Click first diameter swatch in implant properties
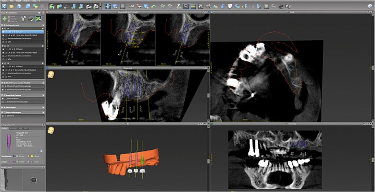Viewport: 375px width, 192px height. [14, 156]
